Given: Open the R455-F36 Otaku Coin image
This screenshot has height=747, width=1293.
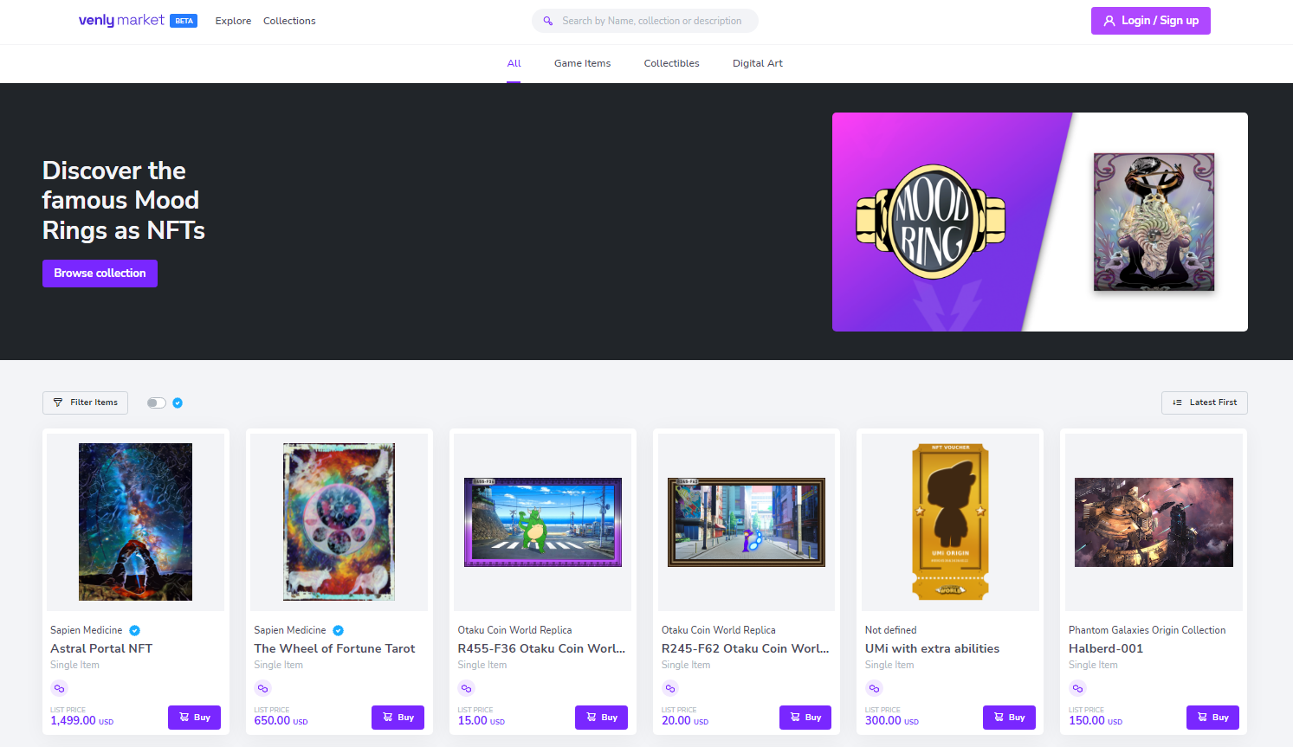Looking at the screenshot, I should [x=543, y=522].
